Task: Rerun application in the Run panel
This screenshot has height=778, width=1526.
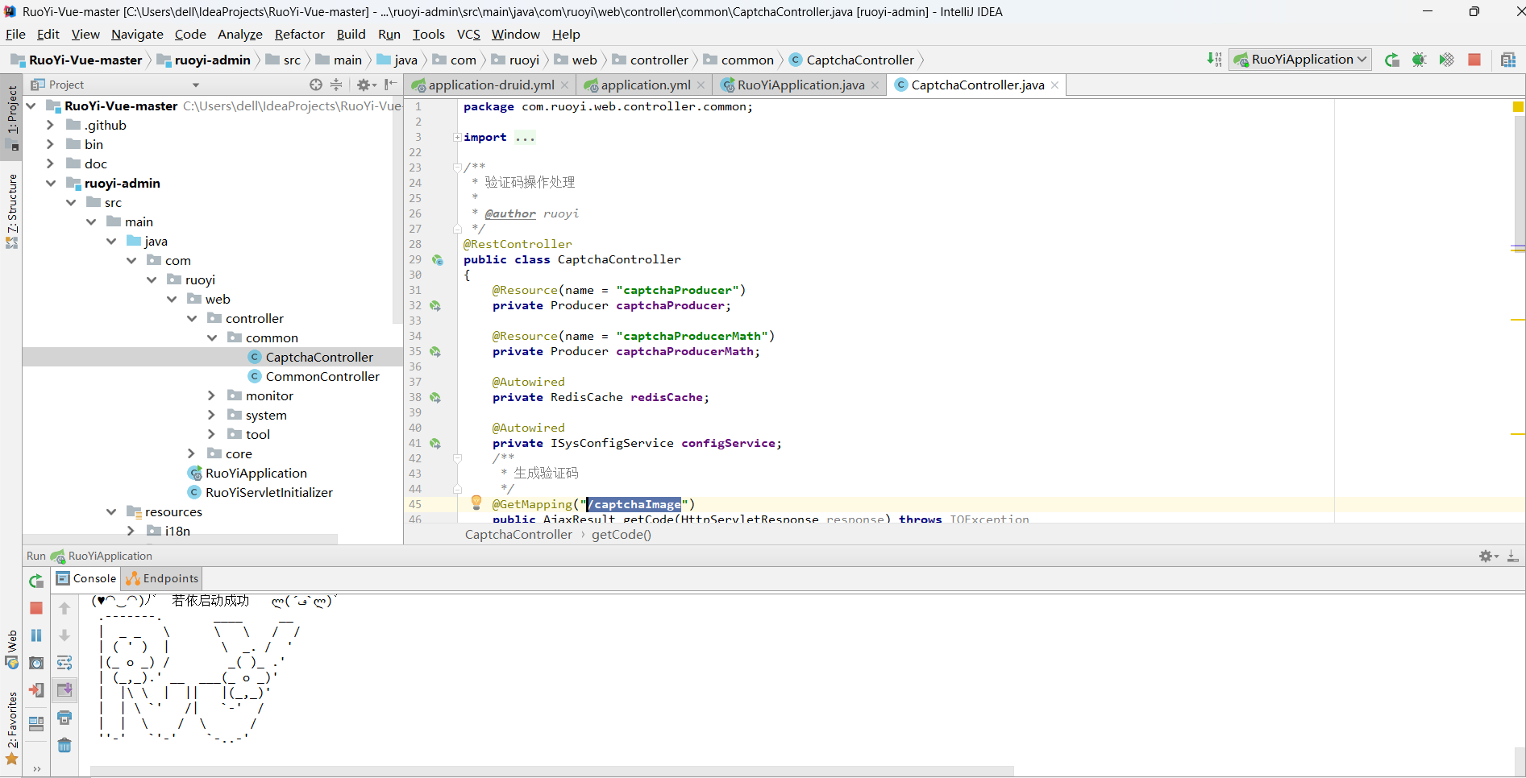Action: 36,581
